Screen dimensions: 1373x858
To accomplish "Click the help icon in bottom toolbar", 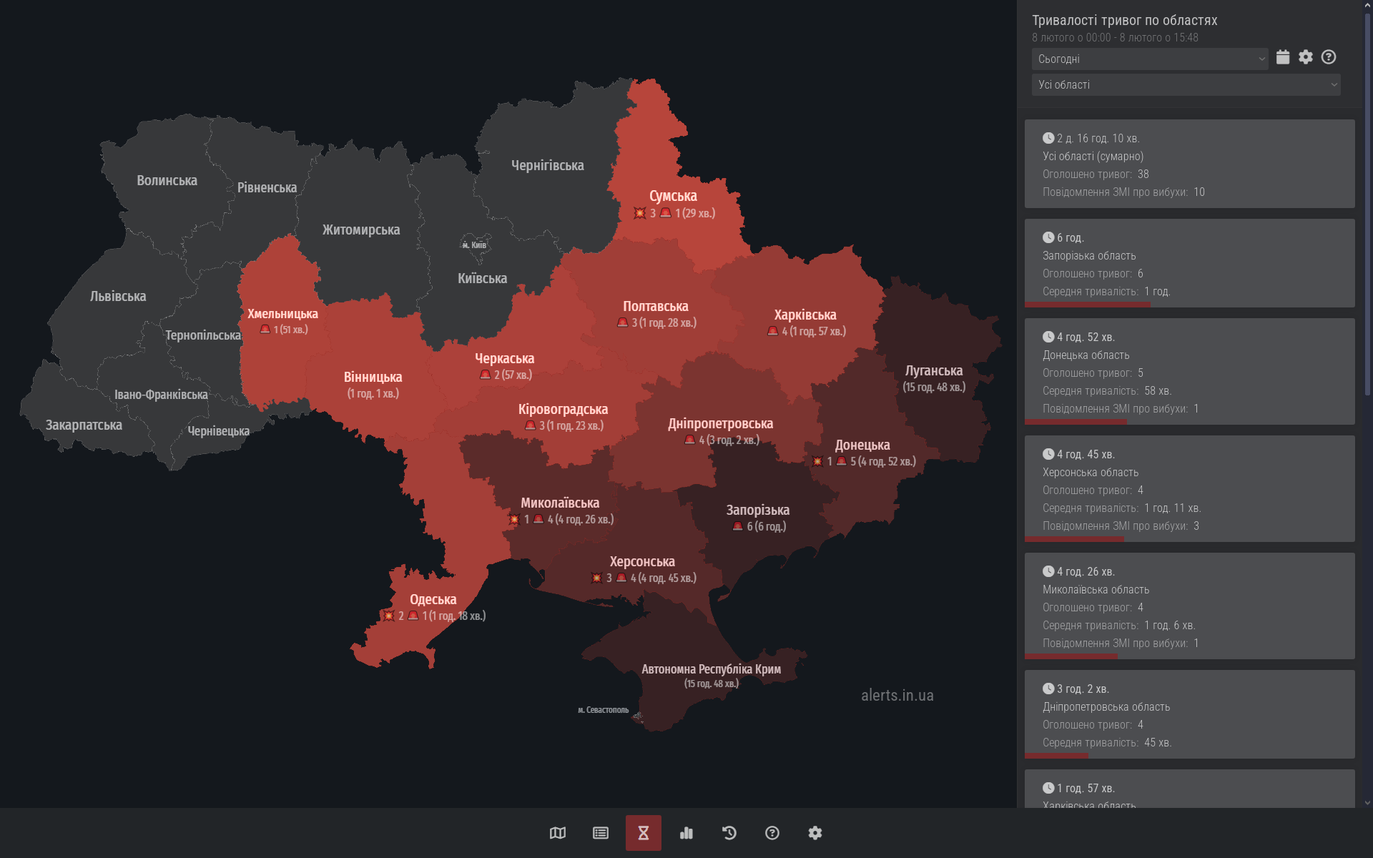I will [x=772, y=833].
